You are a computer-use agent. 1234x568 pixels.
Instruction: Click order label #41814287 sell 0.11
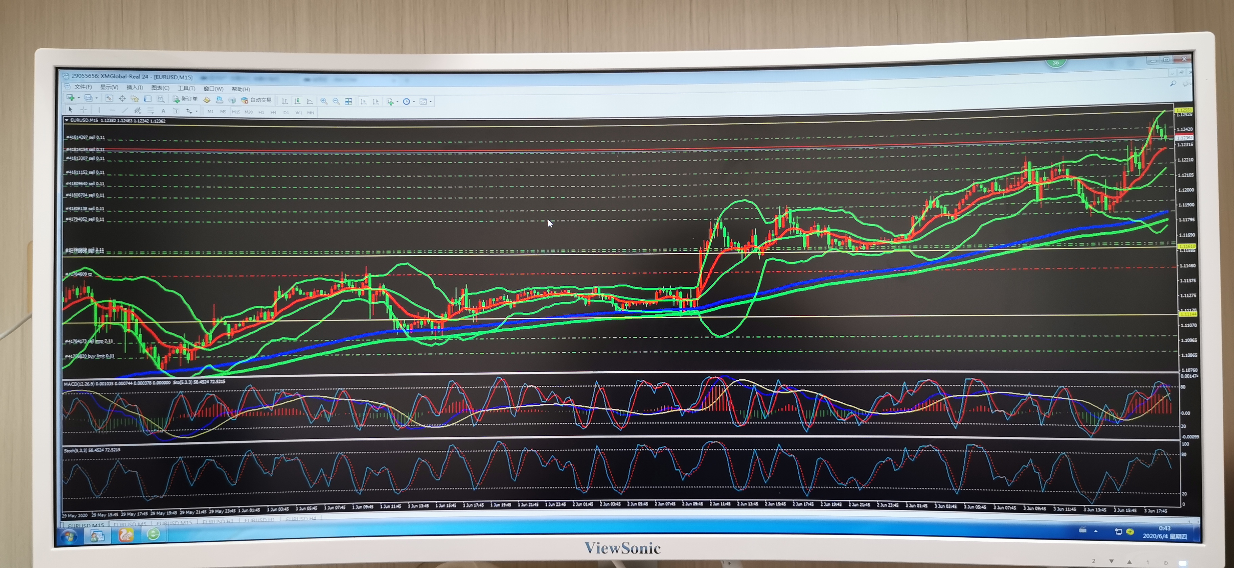85,137
